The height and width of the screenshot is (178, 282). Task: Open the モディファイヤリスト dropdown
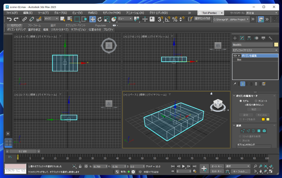pyautogui.click(x=255, y=50)
